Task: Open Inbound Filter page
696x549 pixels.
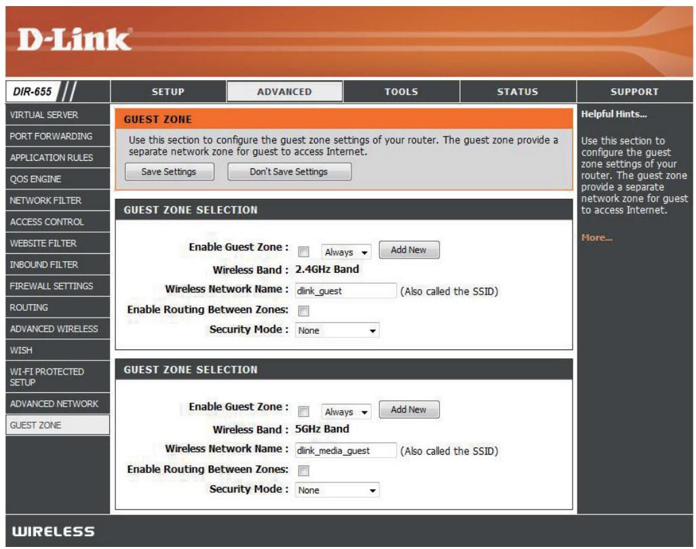Action: point(57,264)
